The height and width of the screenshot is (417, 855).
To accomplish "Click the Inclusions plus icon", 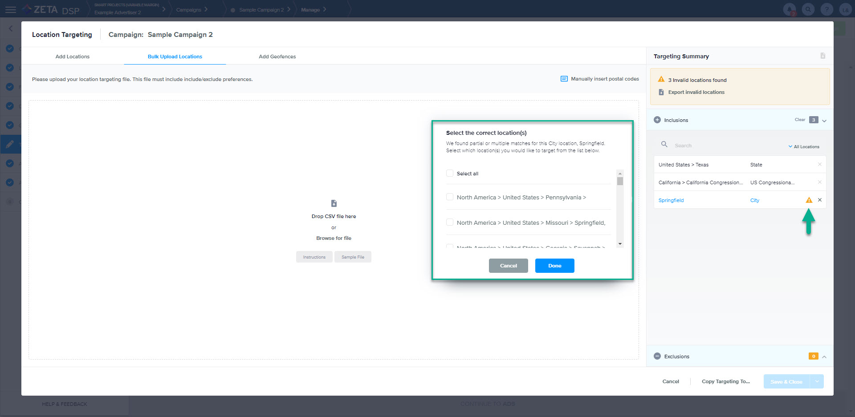I will pos(657,120).
